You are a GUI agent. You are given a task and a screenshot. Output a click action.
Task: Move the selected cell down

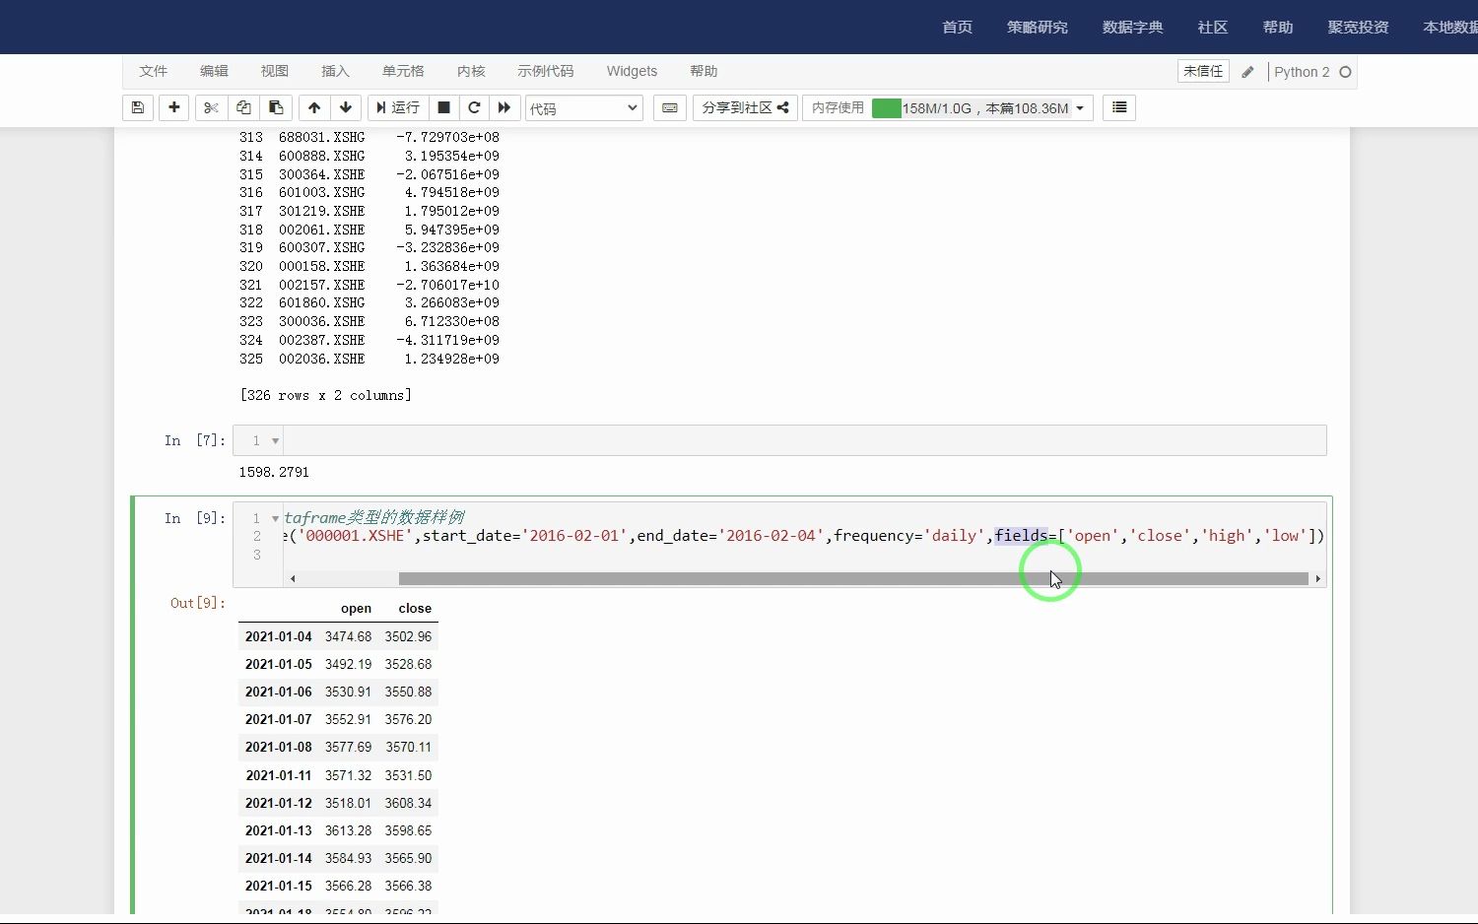pyautogui.click(x=346, y=107)
